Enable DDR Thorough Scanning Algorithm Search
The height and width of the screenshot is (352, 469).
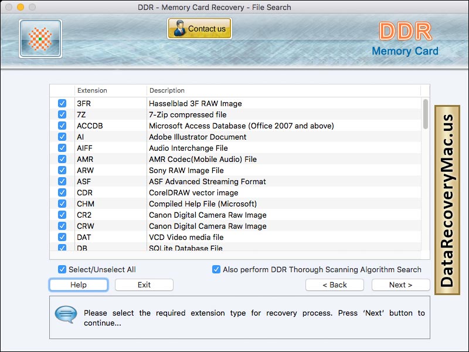[x=216, y=269]
